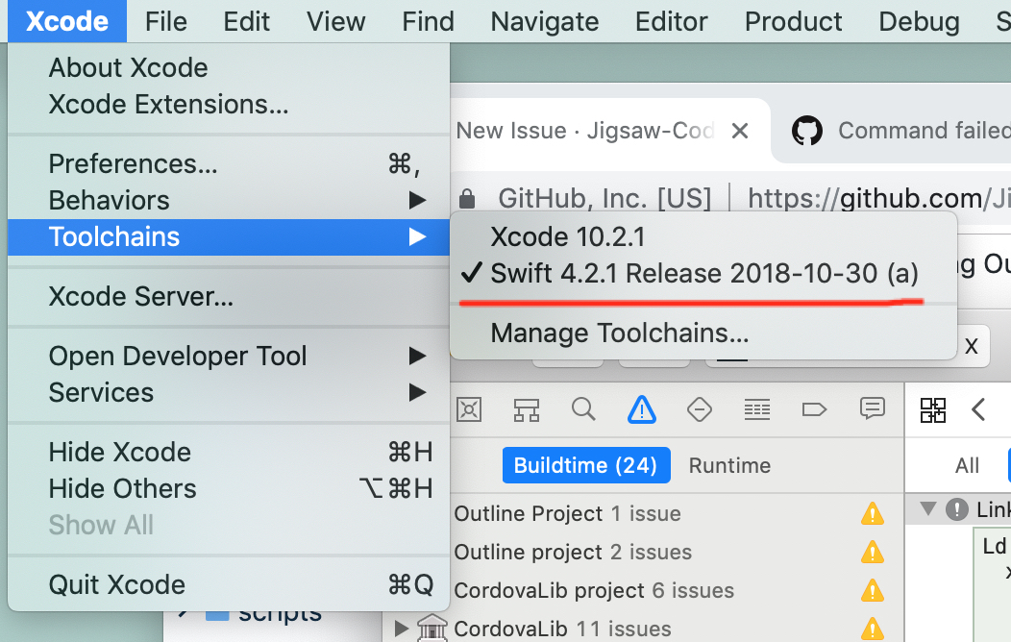Open the Issue navigator warning icon
The height and width of the screenshot is (642, 1011).
pyautogui.click(x=641, y=409)
